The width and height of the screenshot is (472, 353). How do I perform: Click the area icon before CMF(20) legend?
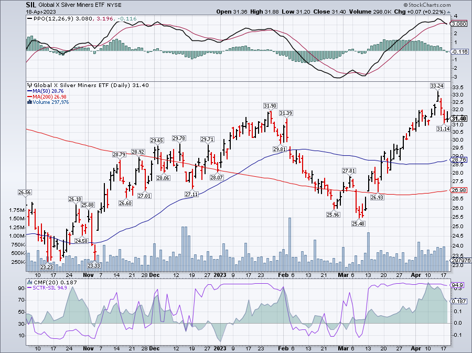pos(30,282)
